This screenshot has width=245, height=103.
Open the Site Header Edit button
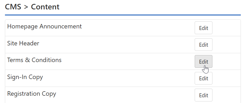click(204, 45)
